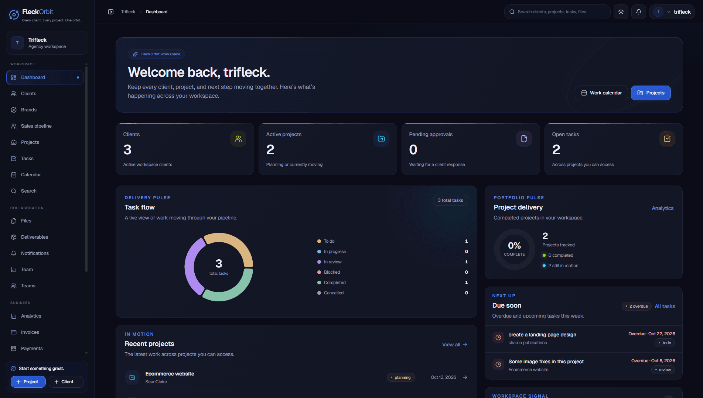Click the Analytics chart icon in sidebar
This screenshot has width=703, height=398.
(14, 316)
